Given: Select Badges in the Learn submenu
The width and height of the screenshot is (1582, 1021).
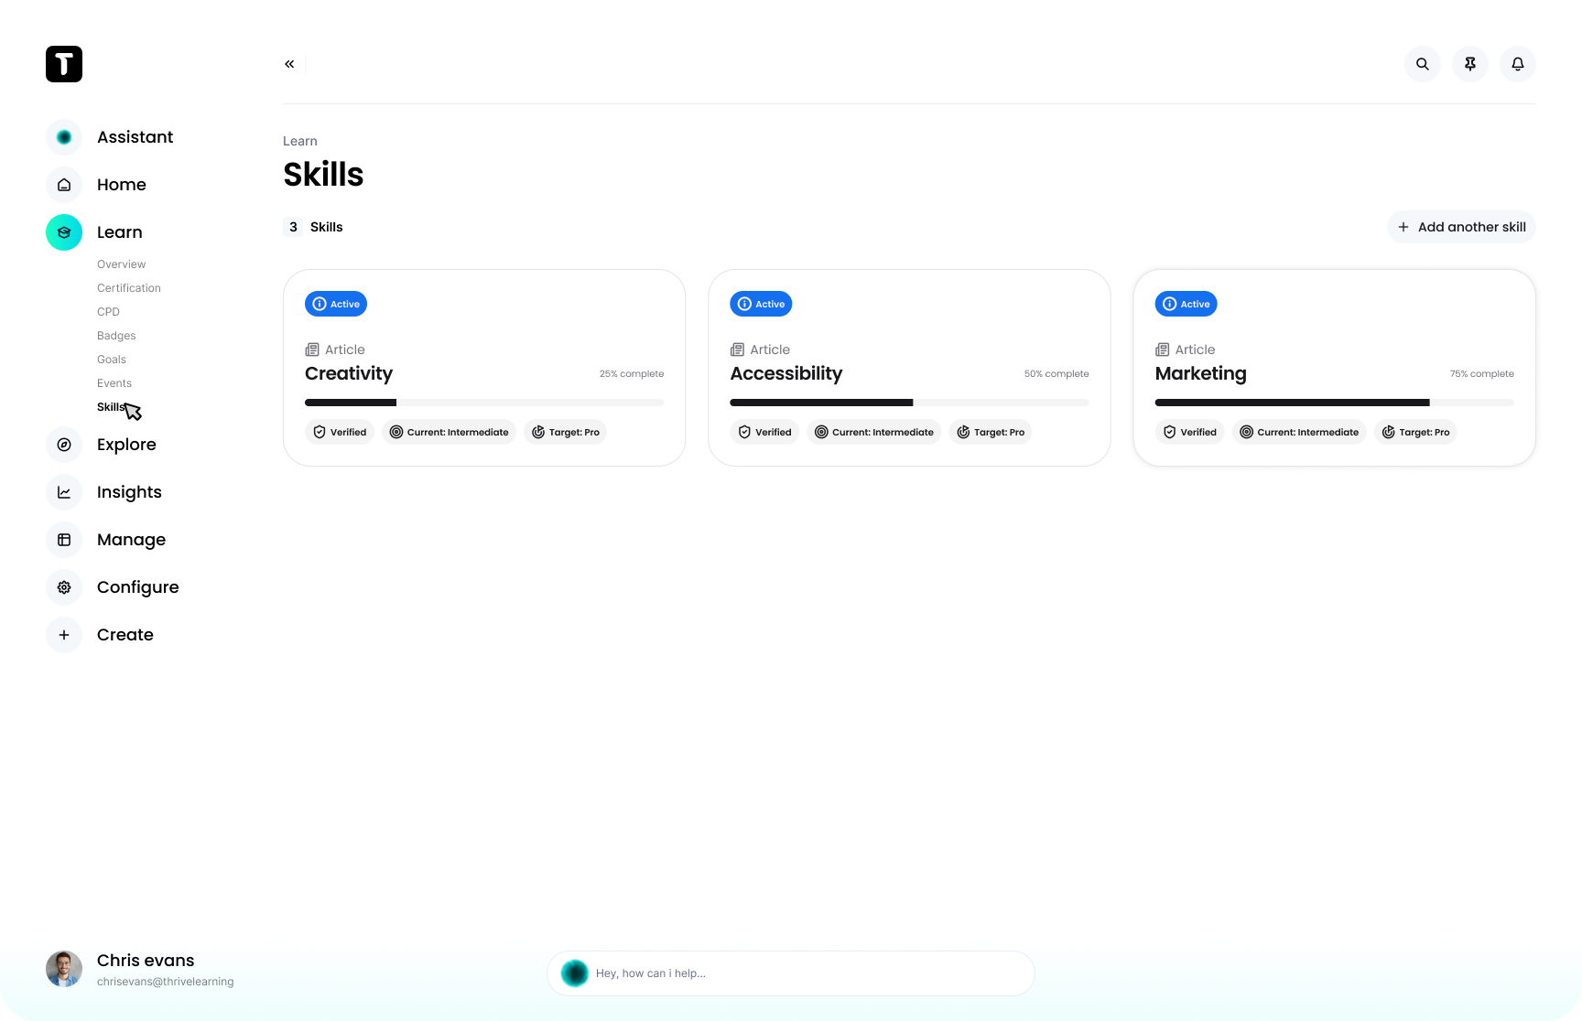Looking at the screenshot, I should point(116,335).
